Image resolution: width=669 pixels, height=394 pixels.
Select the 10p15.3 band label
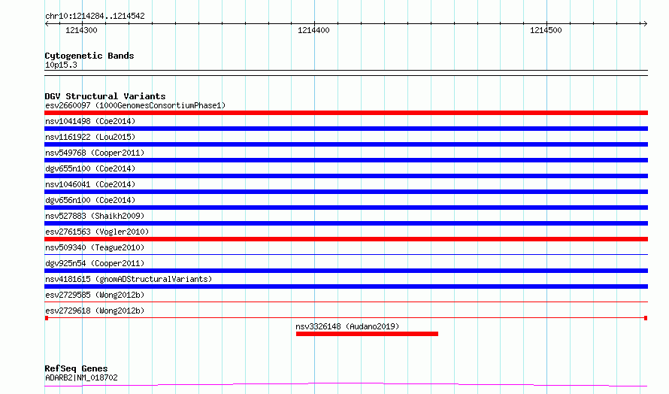61,65
